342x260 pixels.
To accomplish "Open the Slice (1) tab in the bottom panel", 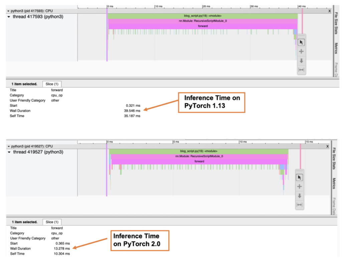I will point(52,222).
